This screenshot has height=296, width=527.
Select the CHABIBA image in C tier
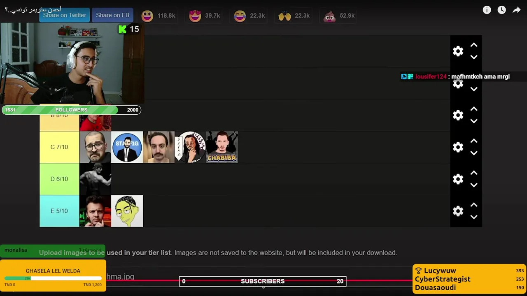[222, 147]
